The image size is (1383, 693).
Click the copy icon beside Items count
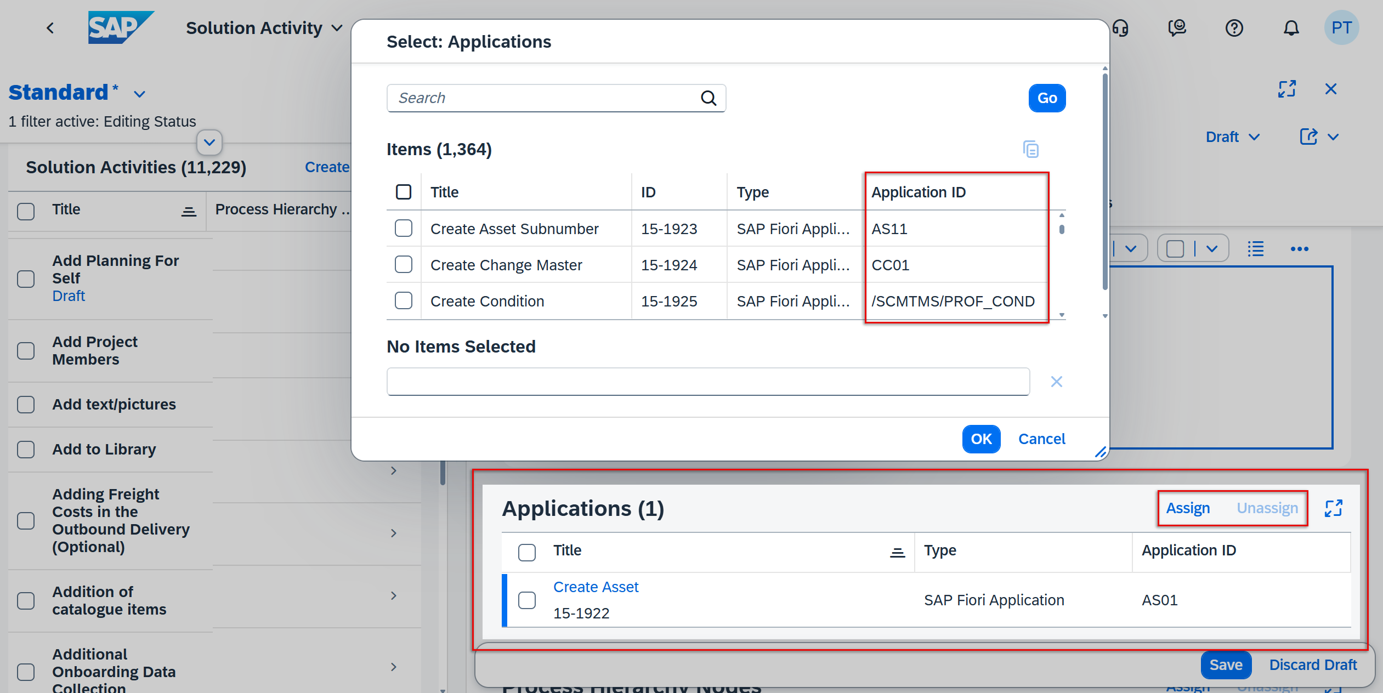[x=1030, y=149]
